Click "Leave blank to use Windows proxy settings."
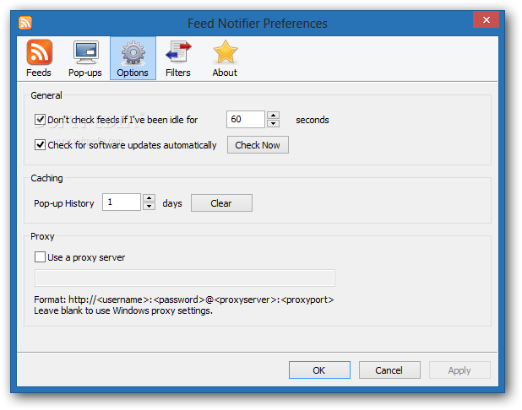 click(123, 310)
